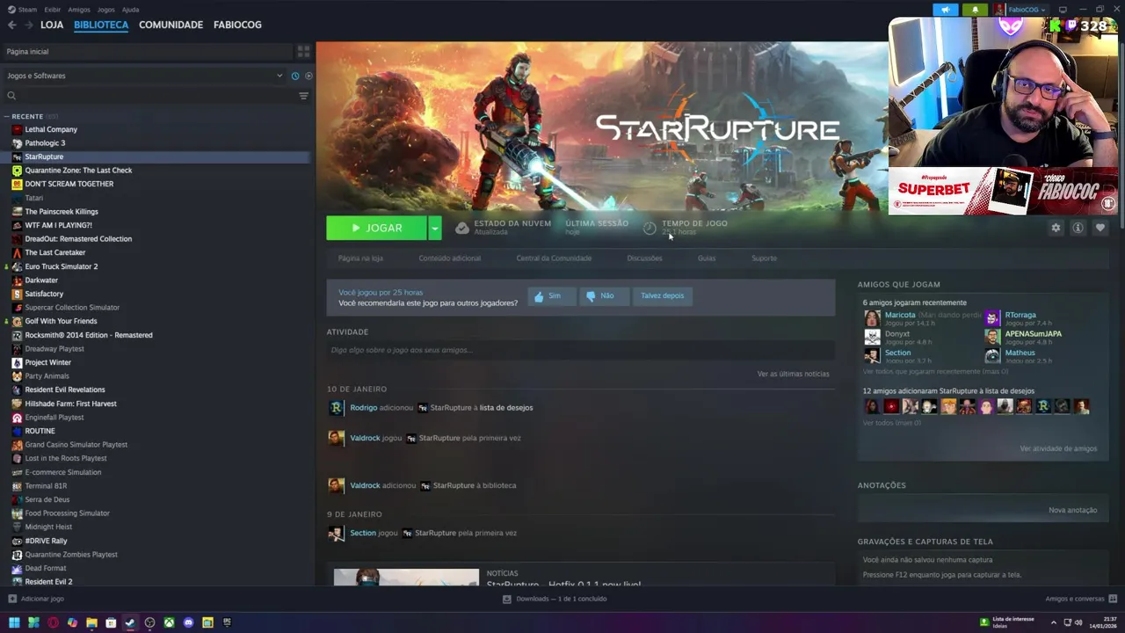Image resolution: width=1125 pixels, height=633 pixels.
Task: Click the thumbs down Não button
Action: click(x=603, y=295)
